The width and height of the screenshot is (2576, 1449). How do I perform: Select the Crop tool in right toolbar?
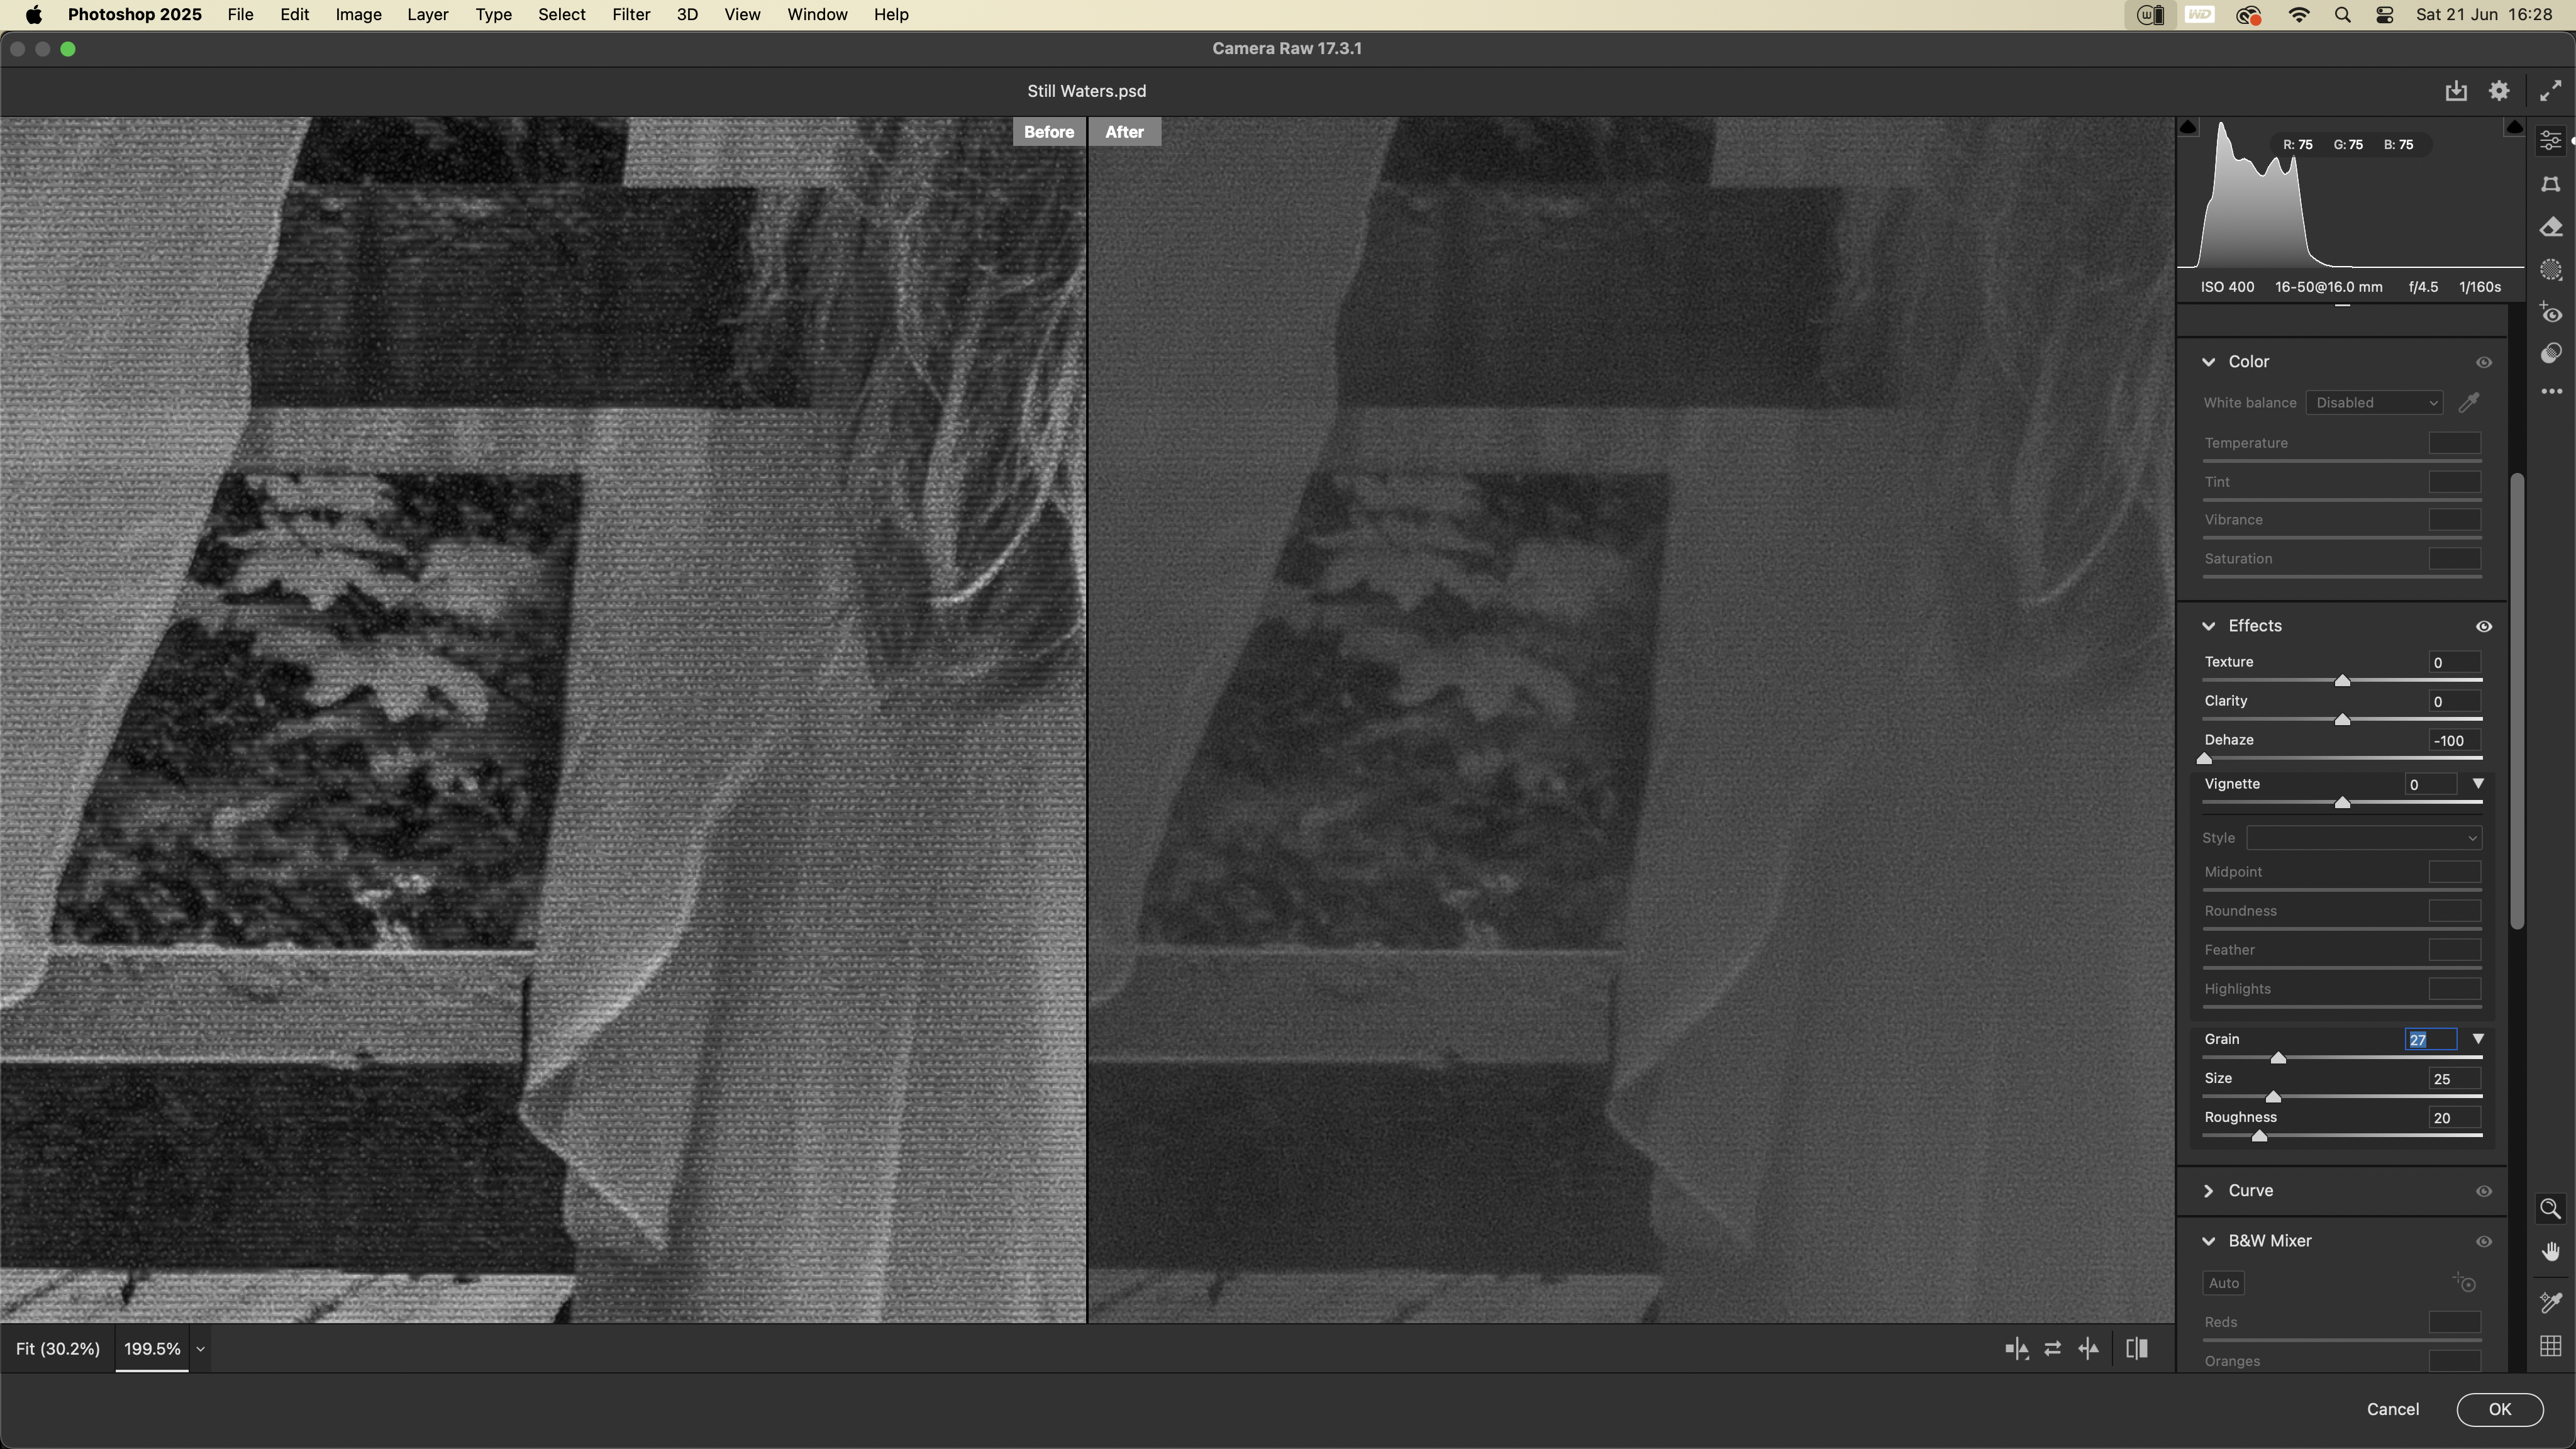(2551, 185)
